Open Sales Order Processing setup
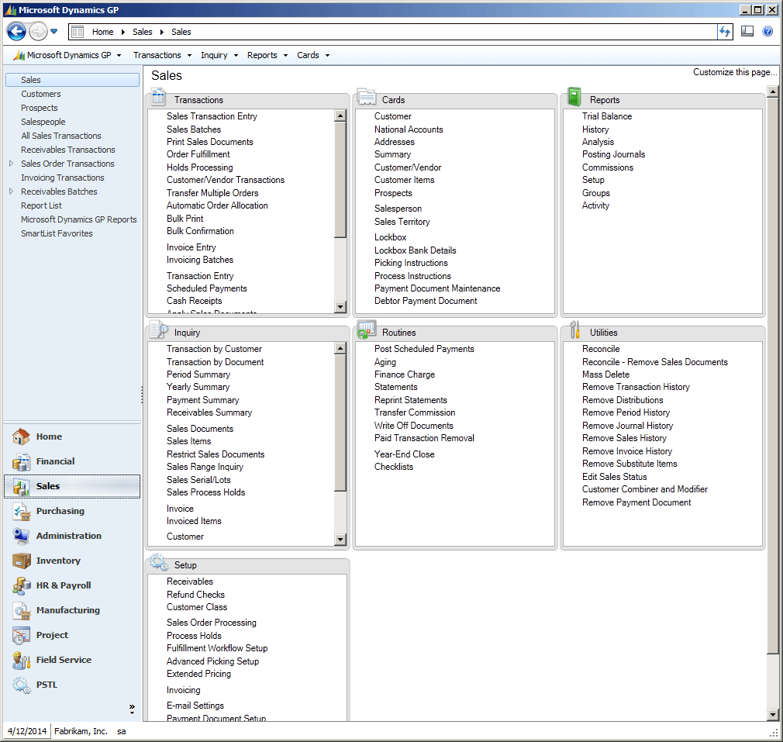Viewport: 783px width, 742px height. [211, 623]
